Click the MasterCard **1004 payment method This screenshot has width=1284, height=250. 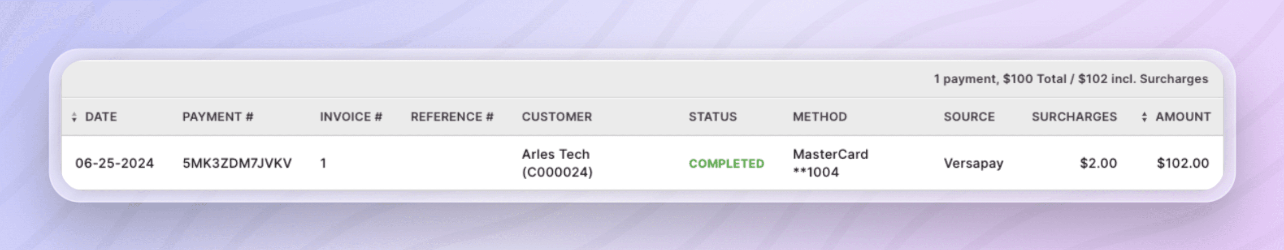(830, 164)
